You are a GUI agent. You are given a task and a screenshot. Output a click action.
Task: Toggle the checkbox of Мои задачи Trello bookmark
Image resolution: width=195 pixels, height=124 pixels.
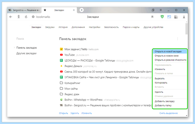(x=61, y=49)
